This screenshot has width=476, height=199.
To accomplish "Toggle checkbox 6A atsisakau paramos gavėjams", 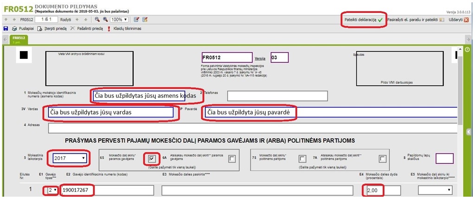I will click(232, 158).
